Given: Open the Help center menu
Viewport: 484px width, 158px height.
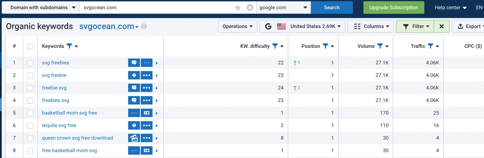Looking at the screenshot, I should 450,8.
